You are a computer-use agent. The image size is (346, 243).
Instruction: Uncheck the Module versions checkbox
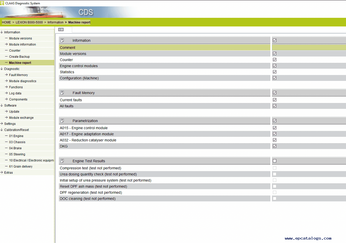(x=275, y=54)
